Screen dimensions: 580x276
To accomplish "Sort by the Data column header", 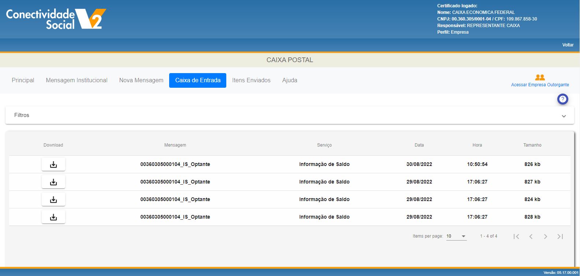I will pyautogui.click(x=419, y=145).
